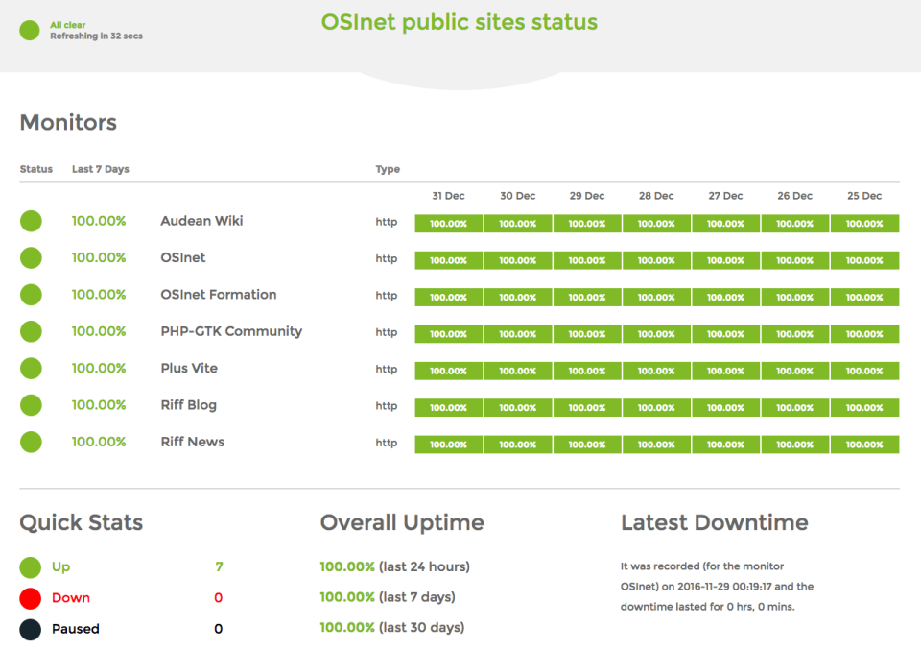Click the Paused label in Quick Stats

(x=75, y=629)
